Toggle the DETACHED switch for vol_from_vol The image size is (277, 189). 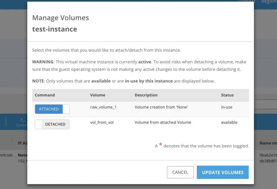52,124
